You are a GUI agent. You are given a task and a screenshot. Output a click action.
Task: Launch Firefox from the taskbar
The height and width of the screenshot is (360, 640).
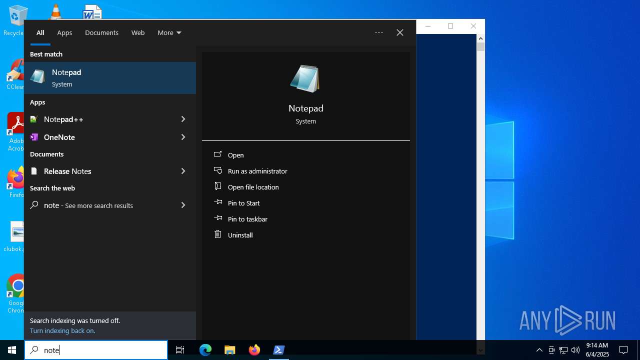254,350
